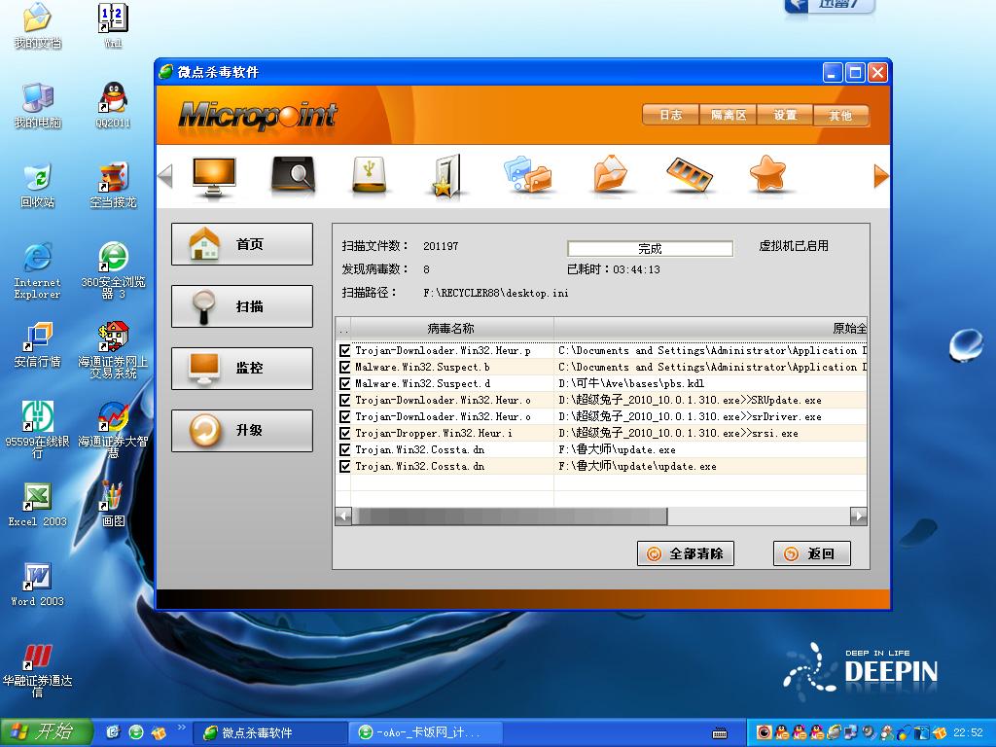Select the 画图 paint shortcut
996x747 pixels.
click(113, 505)
